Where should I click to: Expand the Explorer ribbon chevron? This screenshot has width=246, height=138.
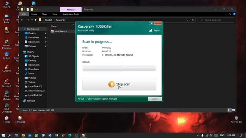(230, 14)
